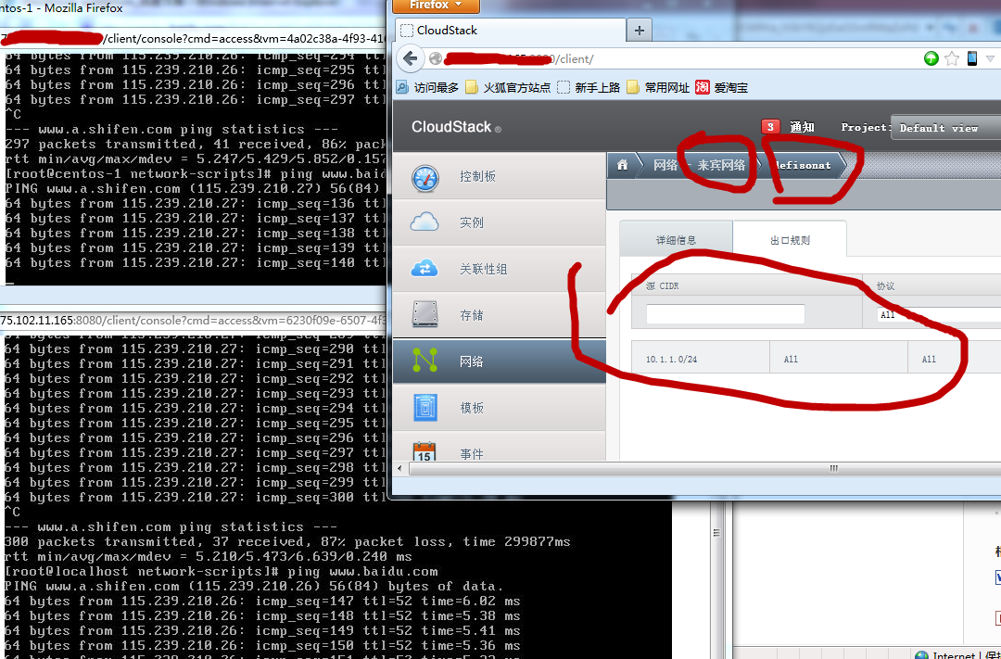Open 实例 instances in sidebar

(500, 222)
